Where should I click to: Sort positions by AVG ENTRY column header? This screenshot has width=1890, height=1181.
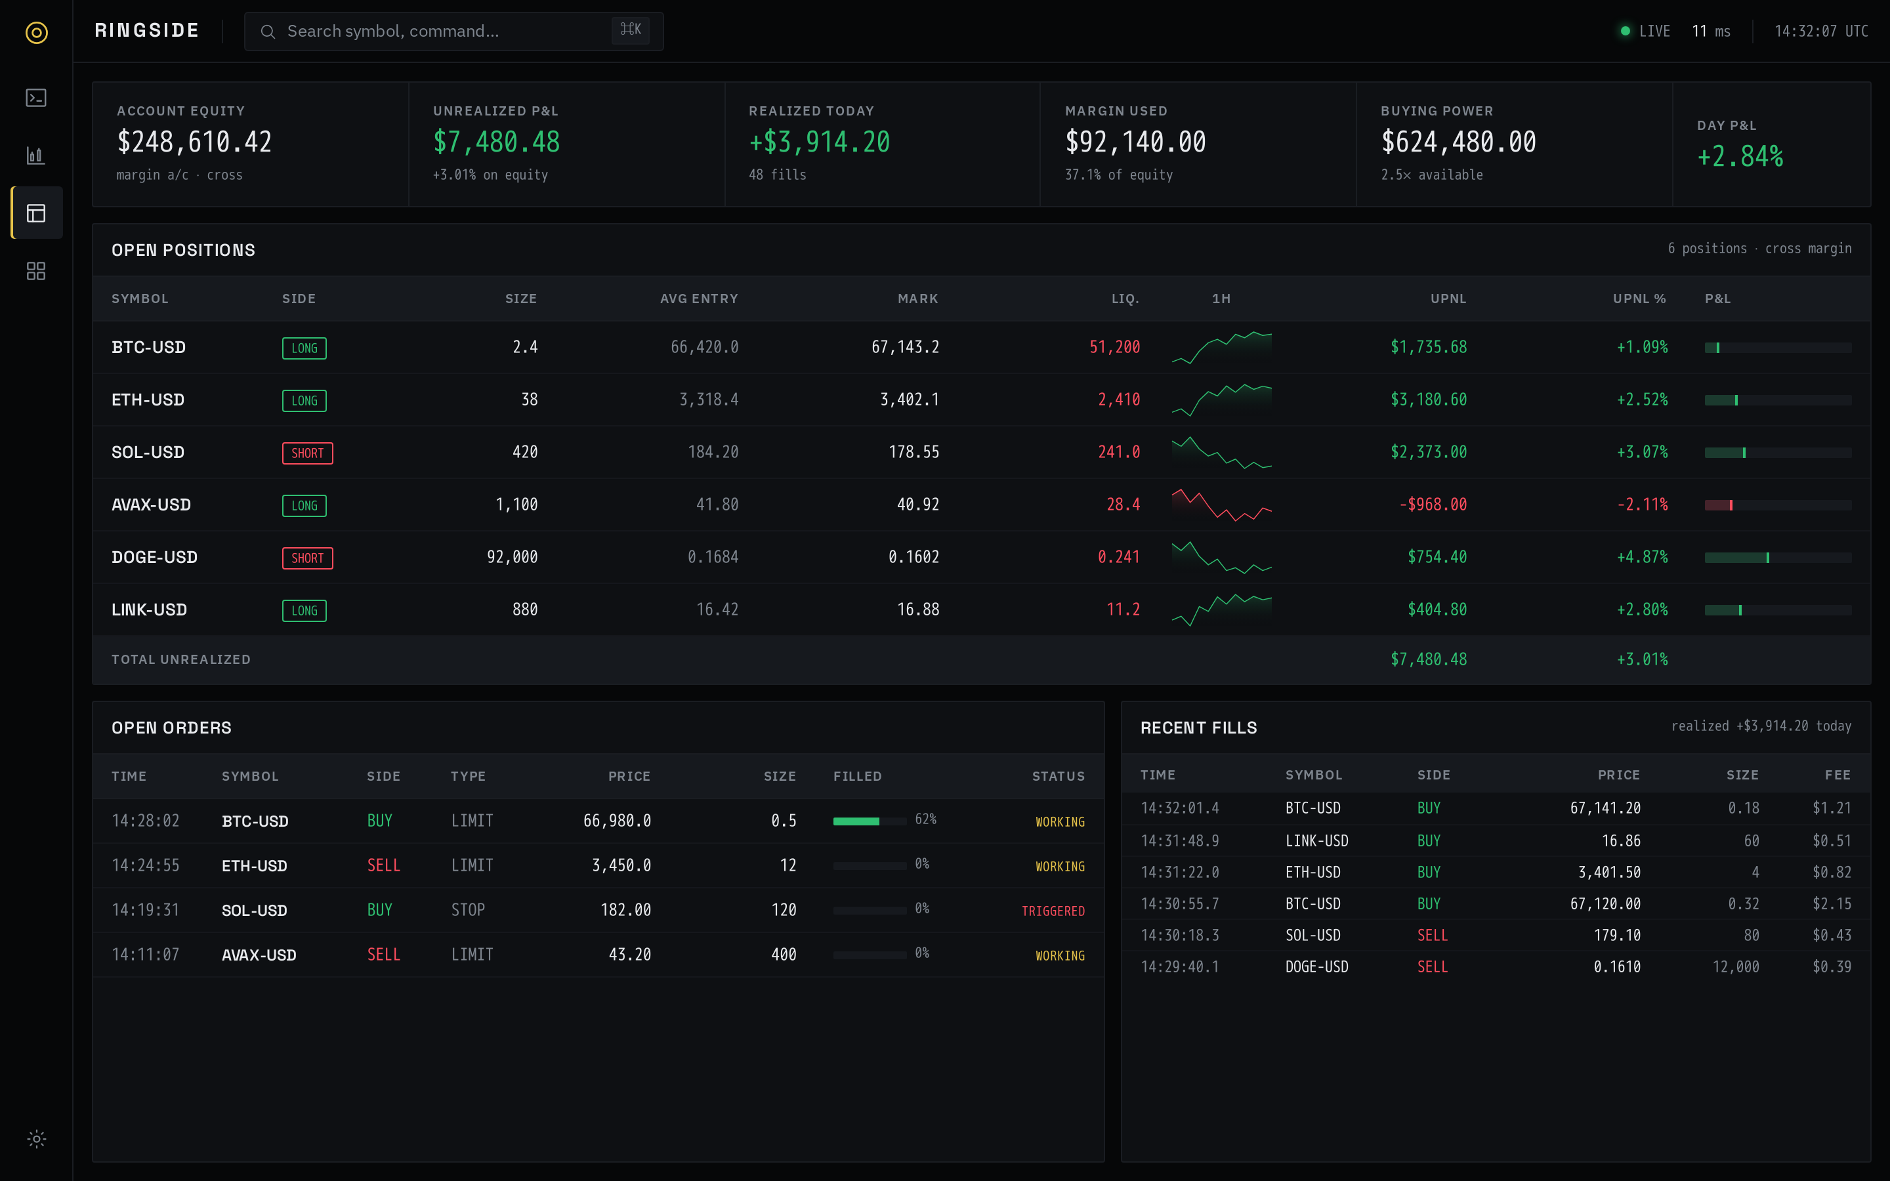tap(699, 299)
